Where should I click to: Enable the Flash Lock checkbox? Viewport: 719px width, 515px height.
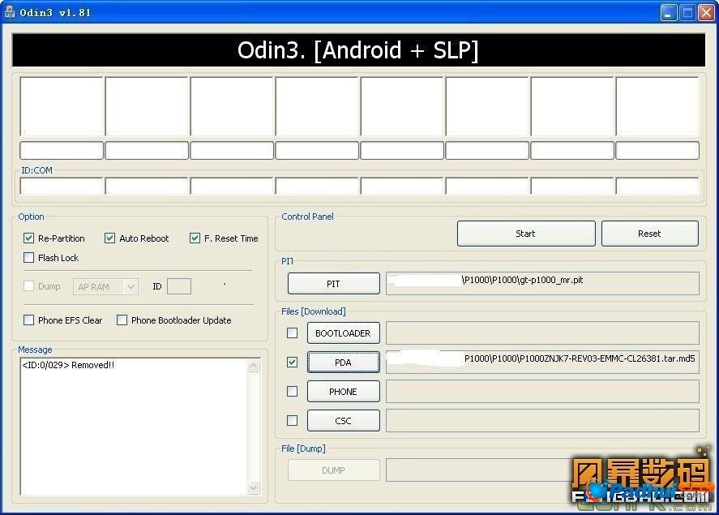pos(28,258)
